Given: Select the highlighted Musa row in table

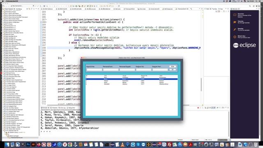Looking at the screenshot, I should click(x=131, y=79).
